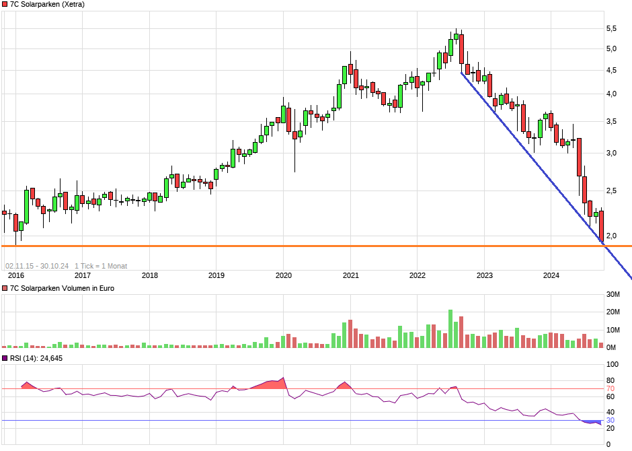
Task: Click the 7C Solarparken Volumen in Euro label
Action: point(62,289)
